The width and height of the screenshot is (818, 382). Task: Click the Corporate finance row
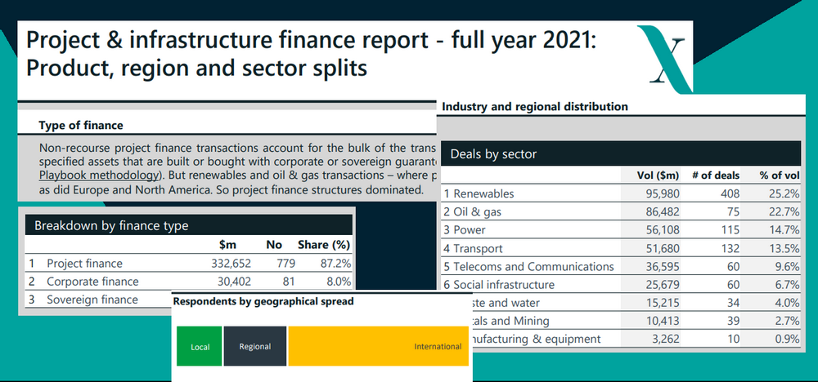tap(189, 282)
